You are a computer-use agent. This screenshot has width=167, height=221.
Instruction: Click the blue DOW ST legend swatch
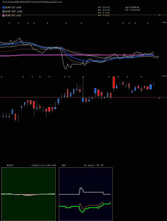[x=3, y=7]
